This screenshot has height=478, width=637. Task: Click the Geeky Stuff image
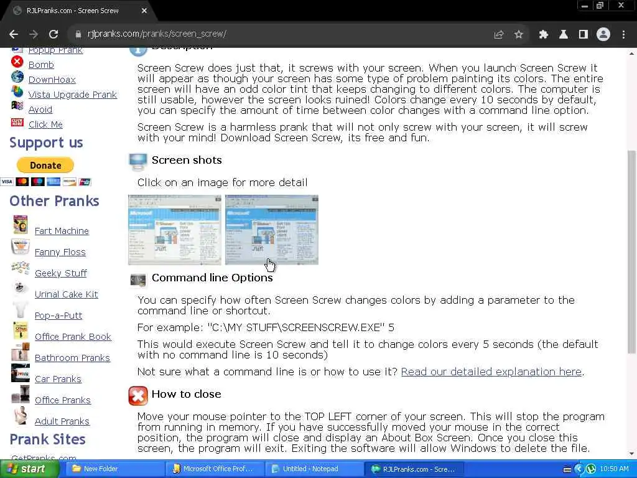tap(20, 268)
